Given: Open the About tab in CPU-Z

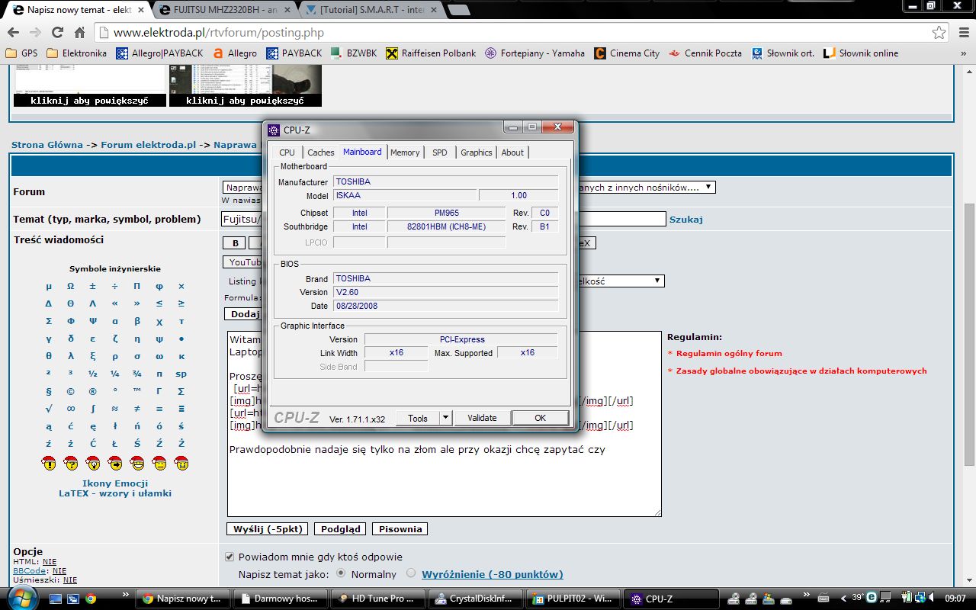Looking at the screenshot, I should pos(512,152).
